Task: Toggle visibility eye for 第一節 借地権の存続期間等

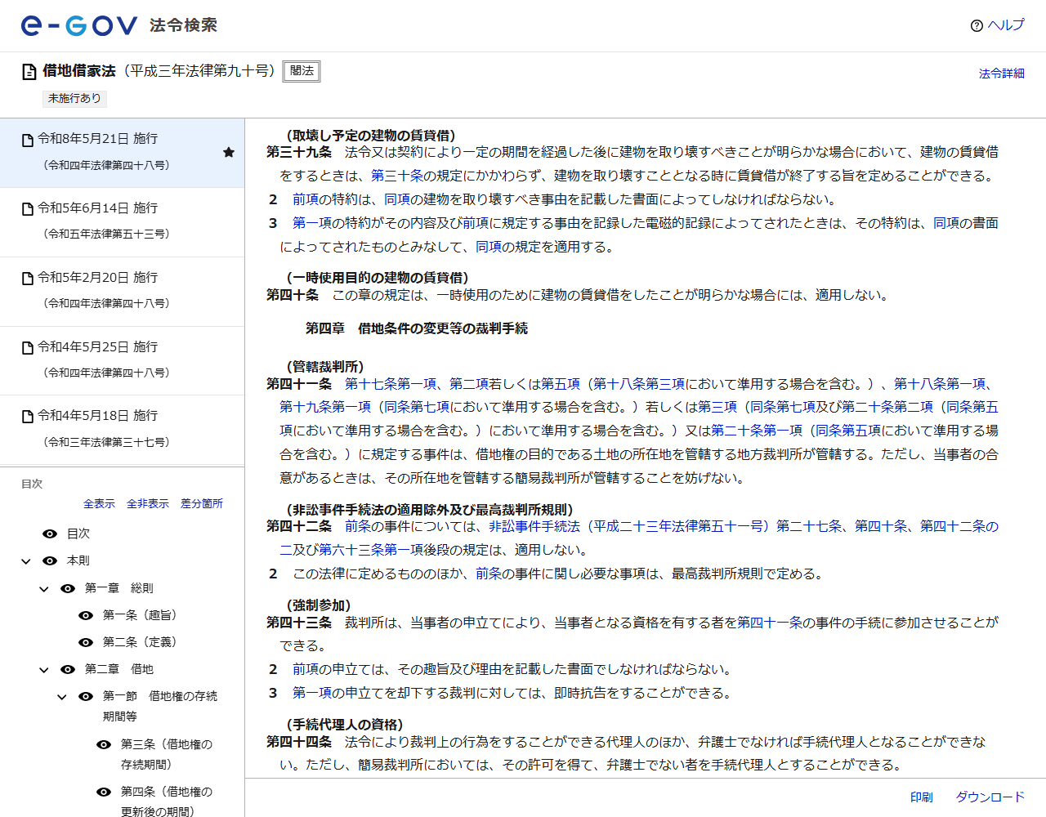Action: (86, 696)
